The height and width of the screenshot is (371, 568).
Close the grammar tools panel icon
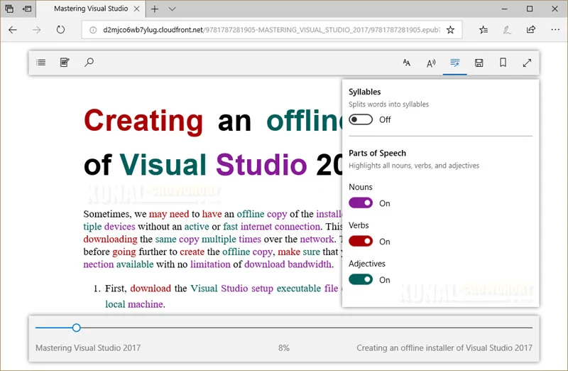[x=454, y=63]
